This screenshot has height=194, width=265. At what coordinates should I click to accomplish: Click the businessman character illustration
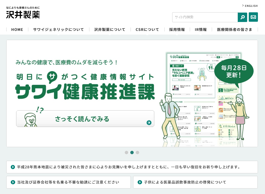[x=170, y=116]
